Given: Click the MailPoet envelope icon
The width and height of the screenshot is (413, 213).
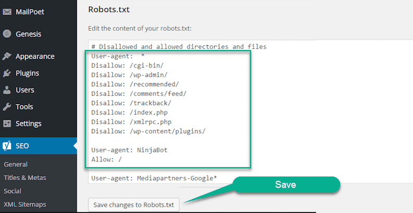Looking at the screenshot, I should pyautogui.click(x=7, y=12).
